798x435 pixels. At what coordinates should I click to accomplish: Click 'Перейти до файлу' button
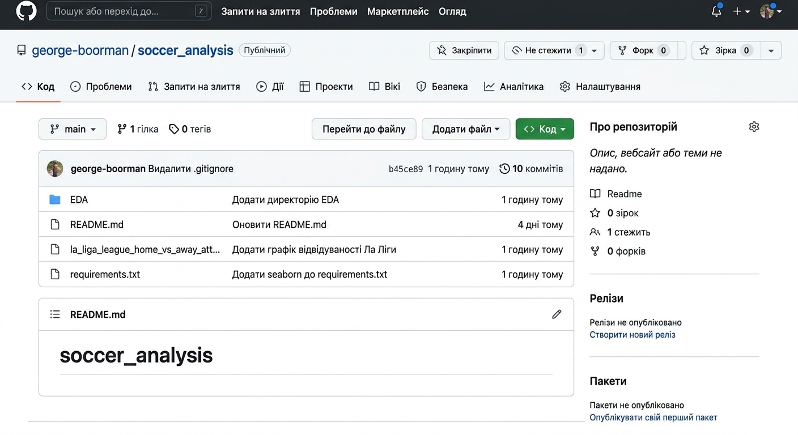pyautogui.click(x=364, y=129)
